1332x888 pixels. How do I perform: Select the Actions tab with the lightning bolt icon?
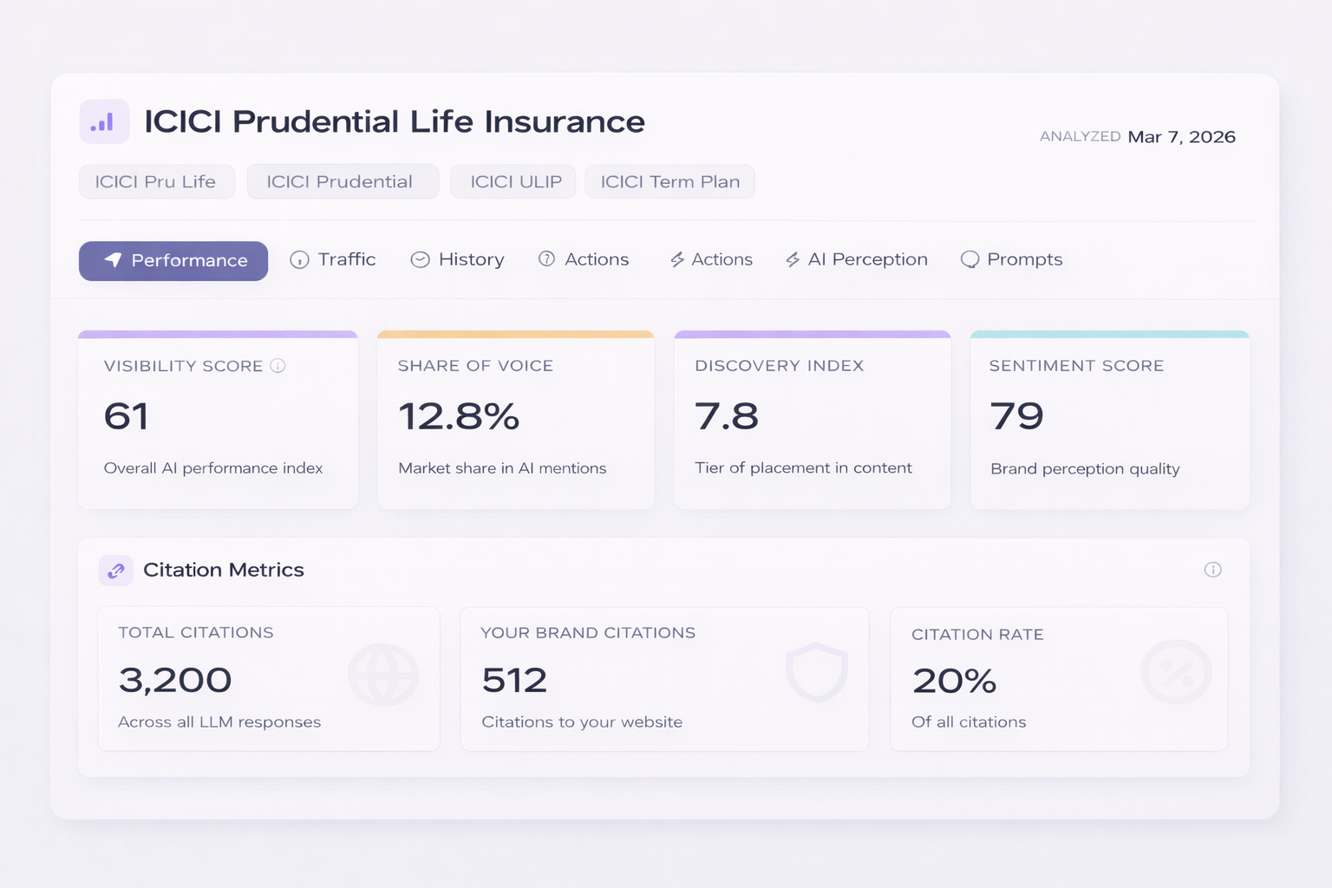click(711, 259)
